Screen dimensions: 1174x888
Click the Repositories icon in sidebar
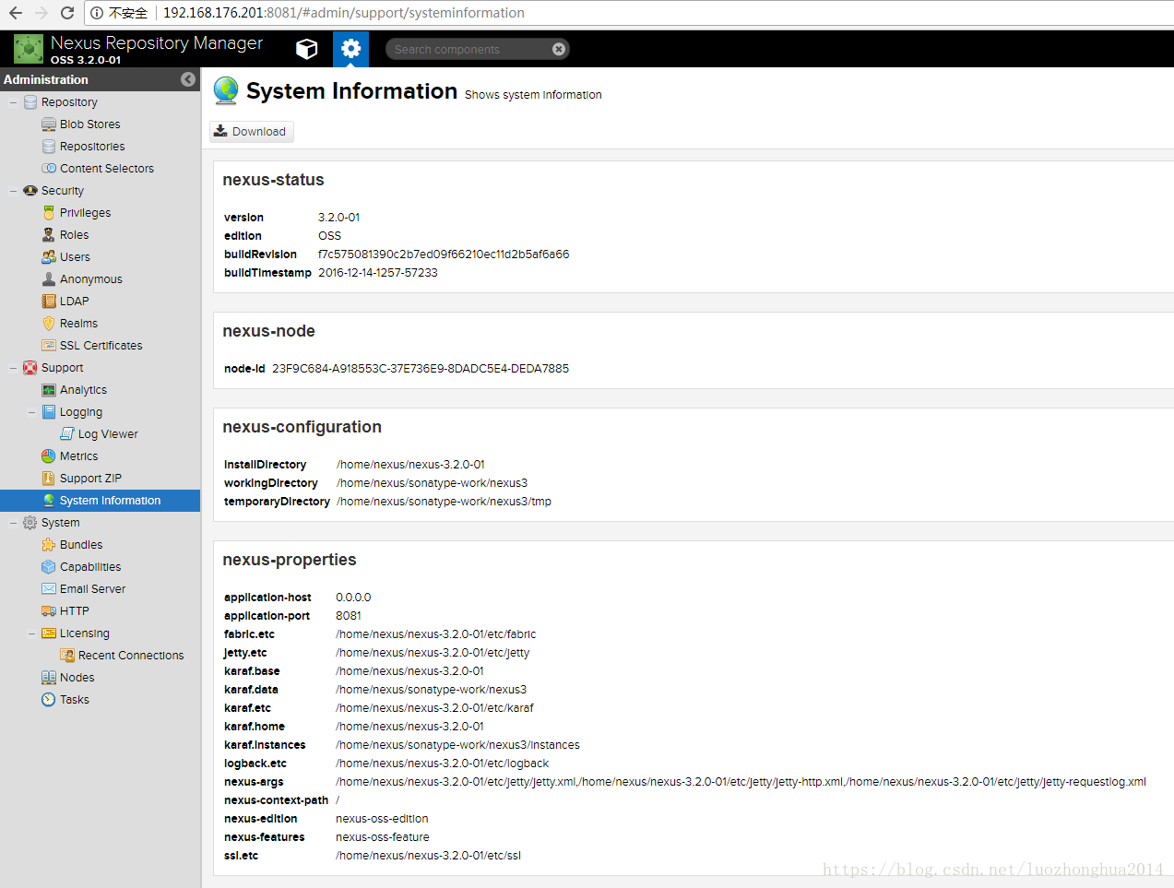click(49, 147)
